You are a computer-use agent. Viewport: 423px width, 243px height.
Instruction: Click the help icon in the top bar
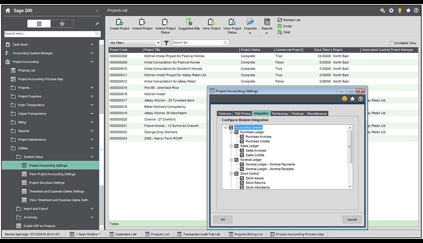pos(416,10)
